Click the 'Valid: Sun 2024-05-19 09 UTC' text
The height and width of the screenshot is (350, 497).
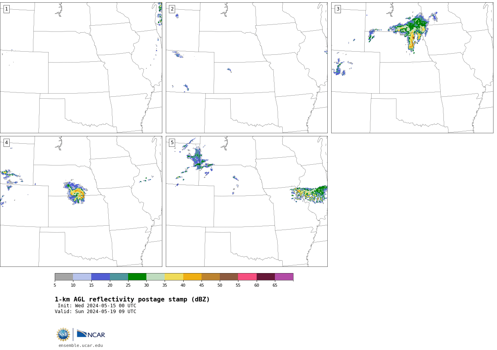(x=96, y=312)
